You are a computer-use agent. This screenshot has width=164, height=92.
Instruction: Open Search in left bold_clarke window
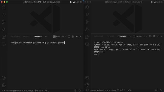click(4, 15)
